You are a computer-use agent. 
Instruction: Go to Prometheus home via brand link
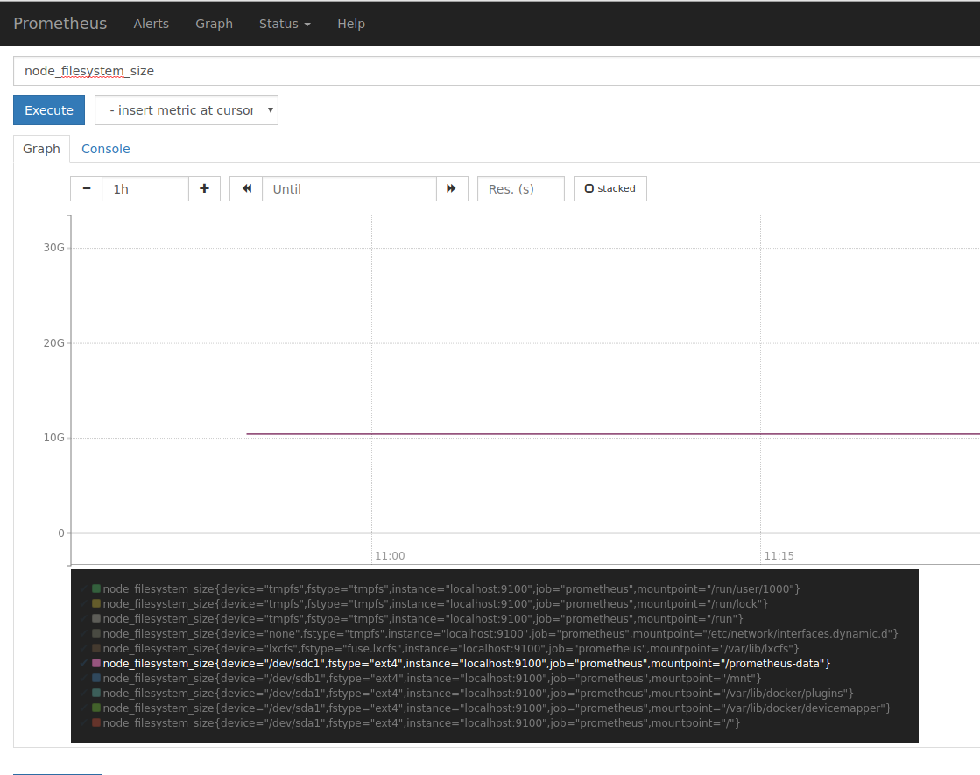tap(60, 24)
